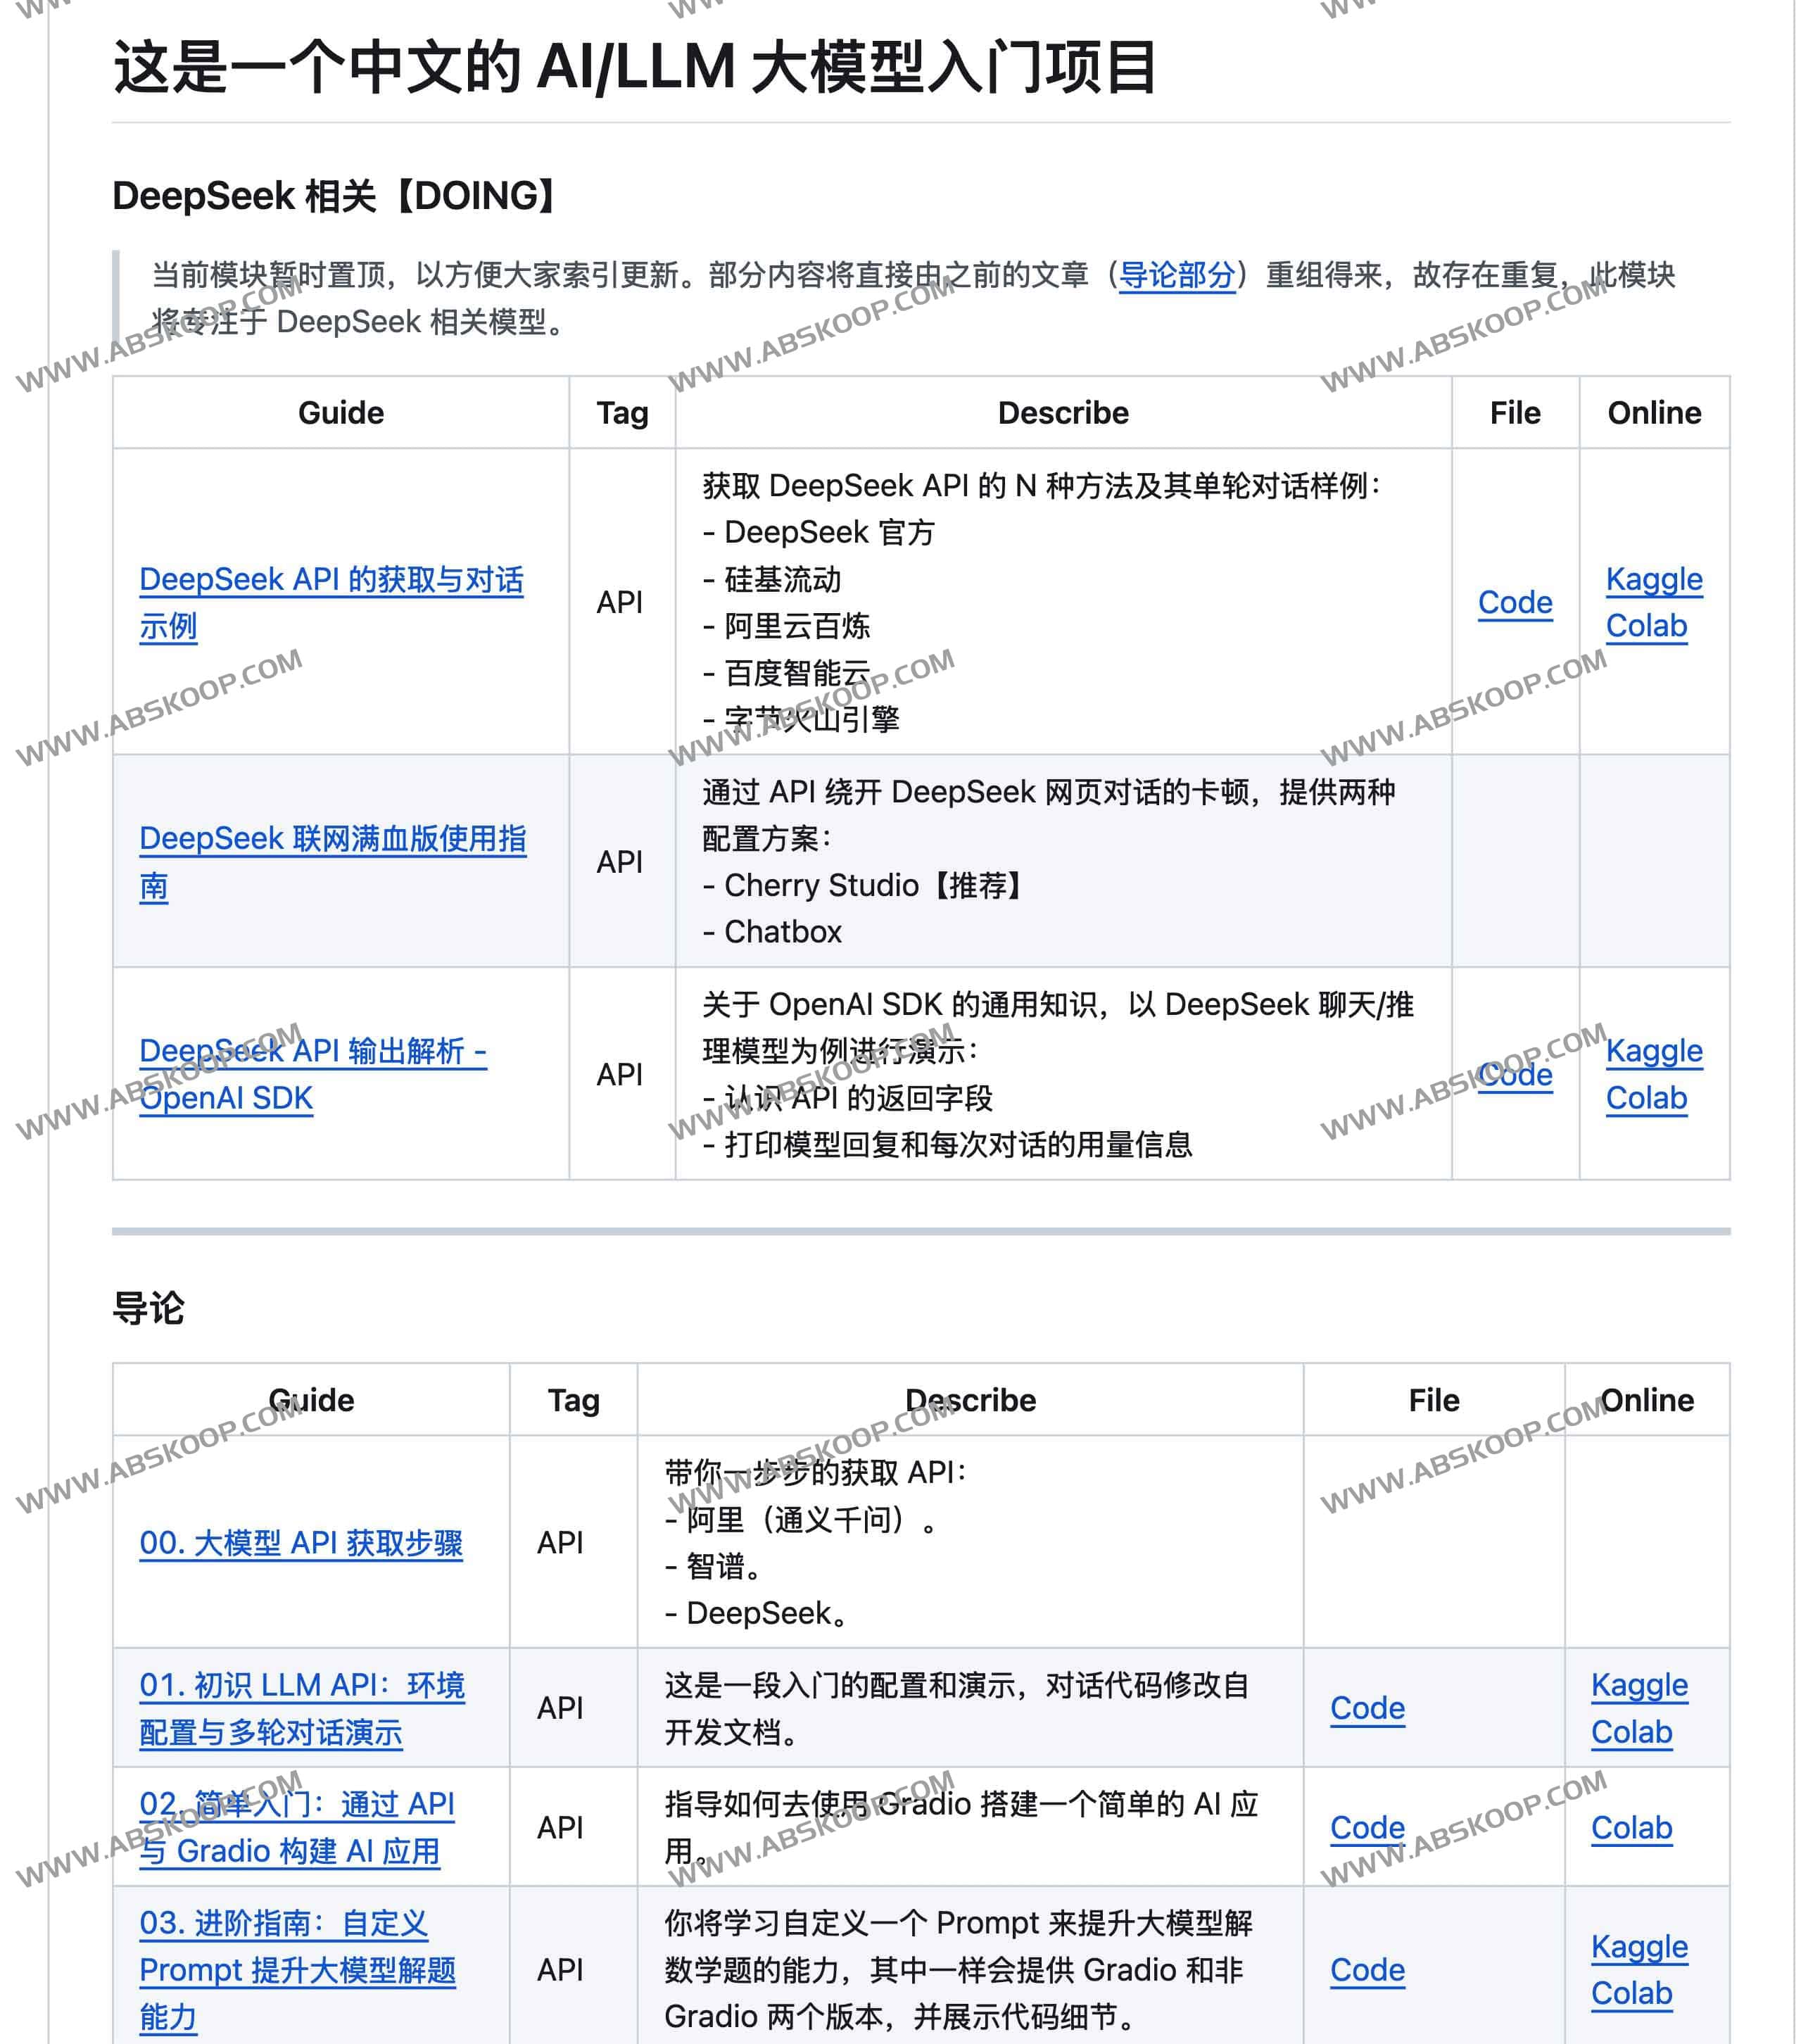The height and width of the screenshot is (2044, 1820).
Task: Open DeepSeek API 输出解析 - OpenAI SDK guide
Action: 312,1051
